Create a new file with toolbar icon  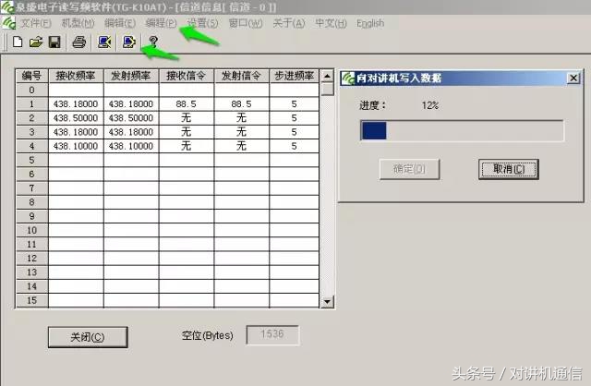pyautogui.click(x=18, y=42)
